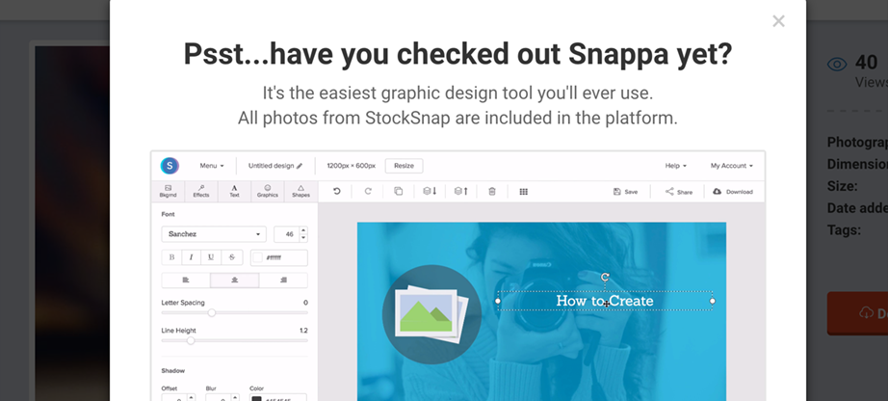Click the Share button
The width and height of the screenshot is (888, 401).
pos(678,192)
